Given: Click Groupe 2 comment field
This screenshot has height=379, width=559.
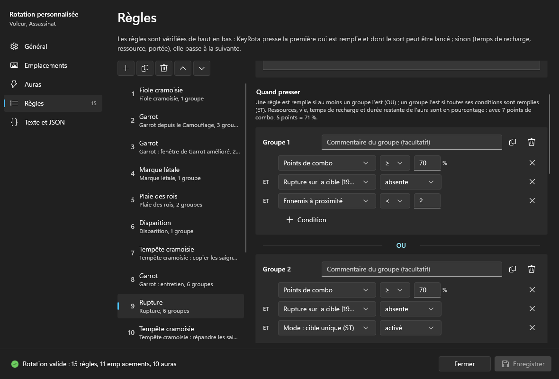Looking at the screenshot, I should 412,269.
